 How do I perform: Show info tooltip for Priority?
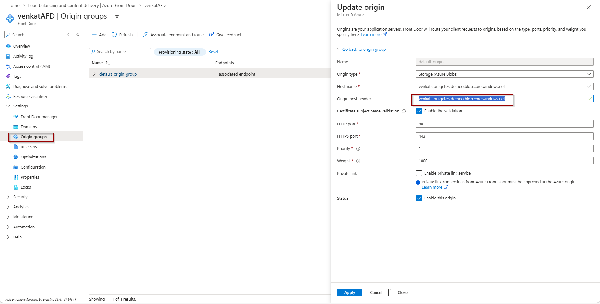click(358, 149)
